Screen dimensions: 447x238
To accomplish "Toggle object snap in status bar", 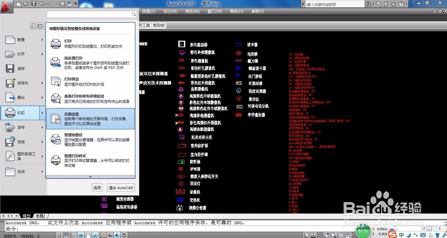I will point(88,235).
